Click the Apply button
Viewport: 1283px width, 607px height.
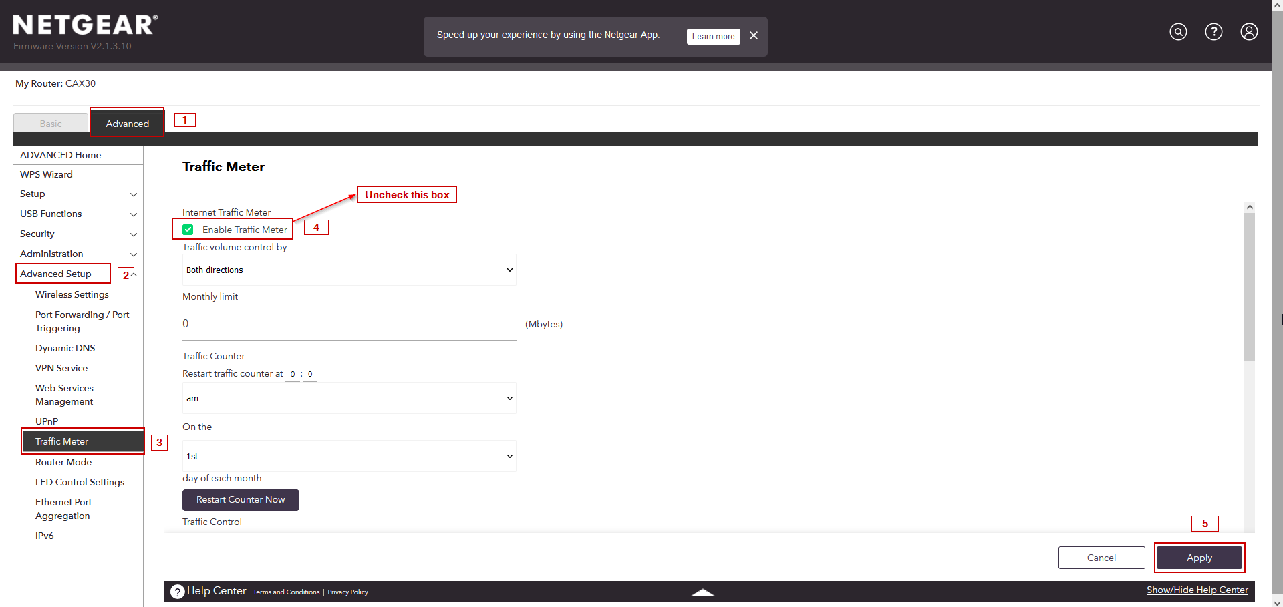(x=1199, y=557)
